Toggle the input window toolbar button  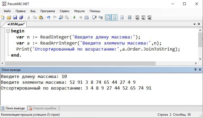pyautogui.click(x=114, y=17)
